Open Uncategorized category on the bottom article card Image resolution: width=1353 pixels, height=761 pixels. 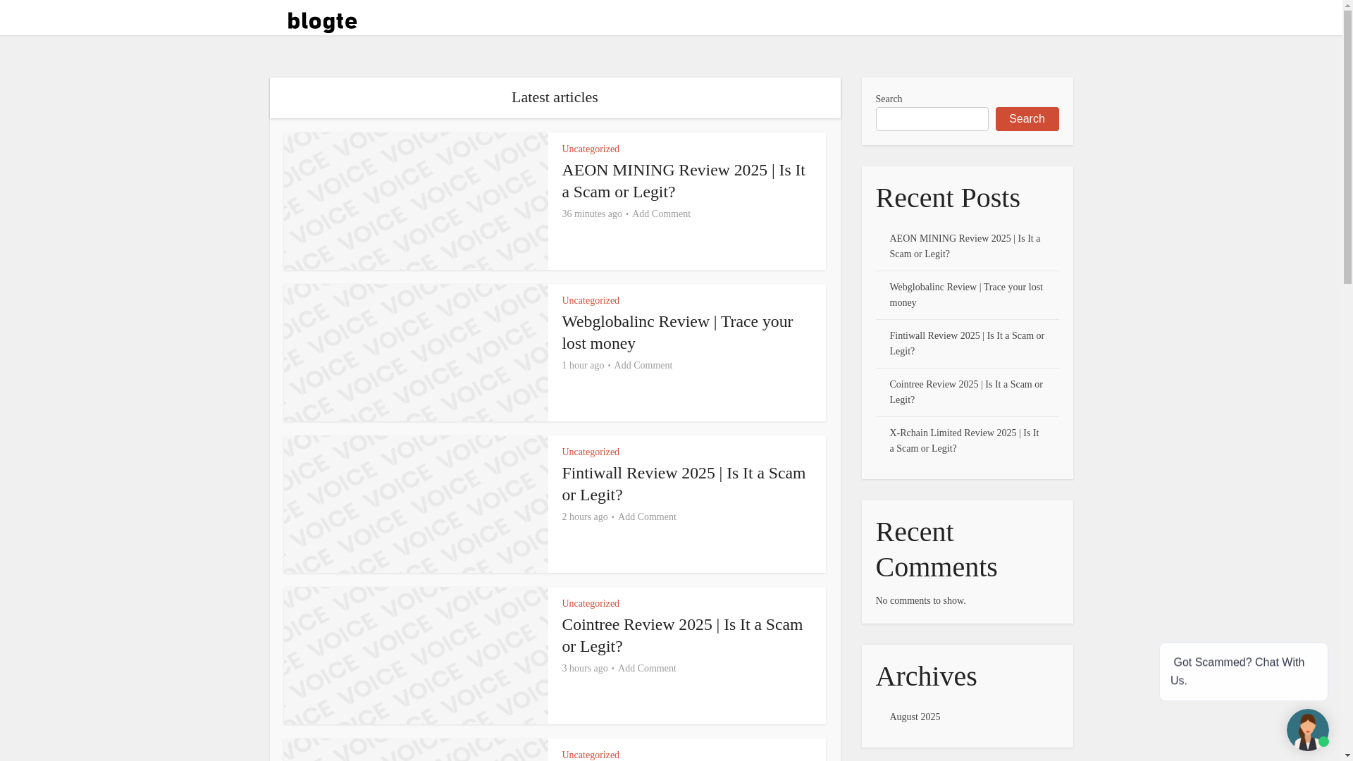[591, 755]
